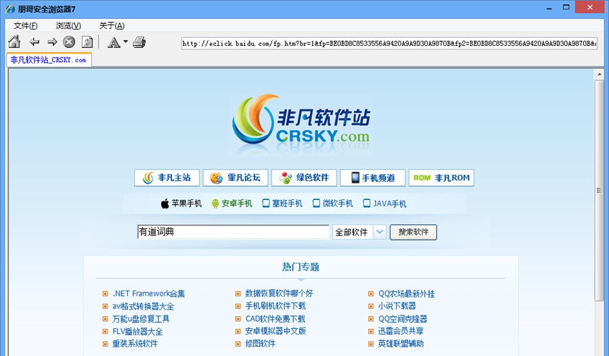This screenshot has width=609, height=356.
Task: Open 手机刷机软件下载 topic link
Action: click(x=275, y=306)
